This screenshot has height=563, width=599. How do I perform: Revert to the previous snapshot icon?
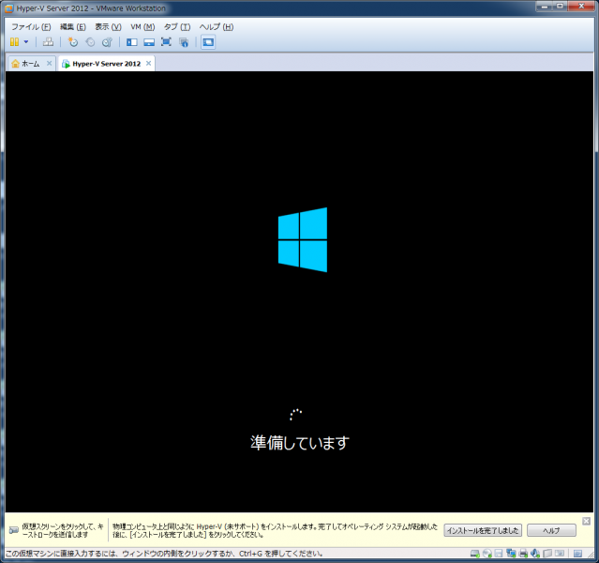[90, 41]
